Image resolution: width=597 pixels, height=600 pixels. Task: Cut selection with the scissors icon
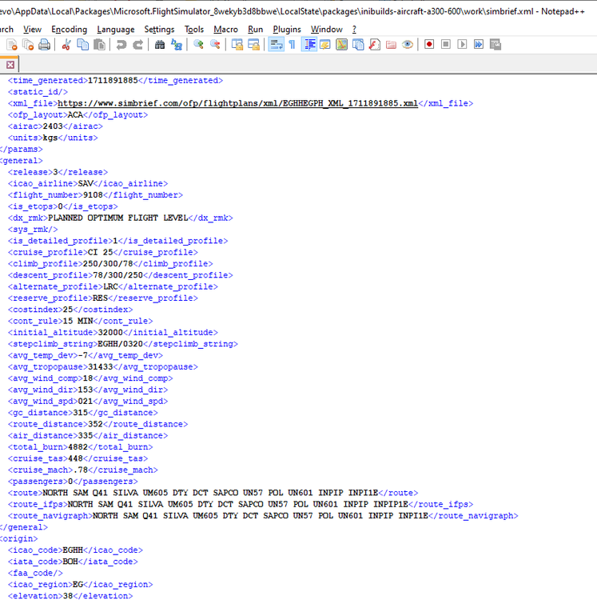coord(66,45)
